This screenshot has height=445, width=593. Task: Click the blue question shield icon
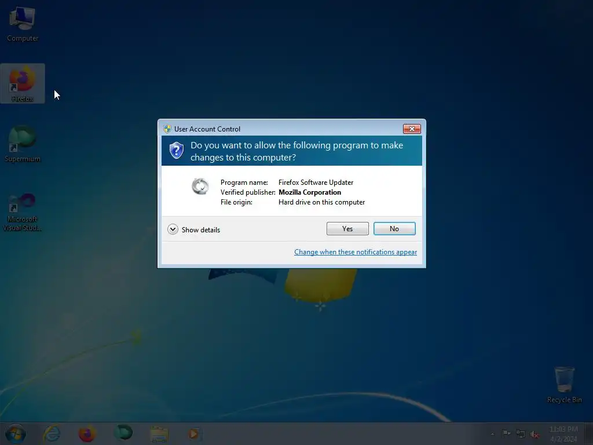click(x=176, y=151)
